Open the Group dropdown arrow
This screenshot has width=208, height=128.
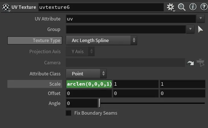tap(190, 29)
